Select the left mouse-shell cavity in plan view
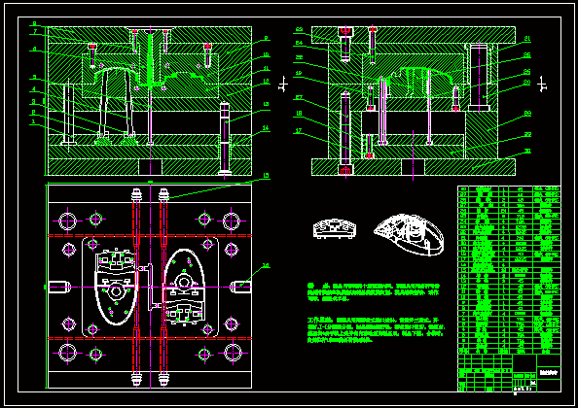This screenshot has width=578, height=408. click(x=116, y=287)
